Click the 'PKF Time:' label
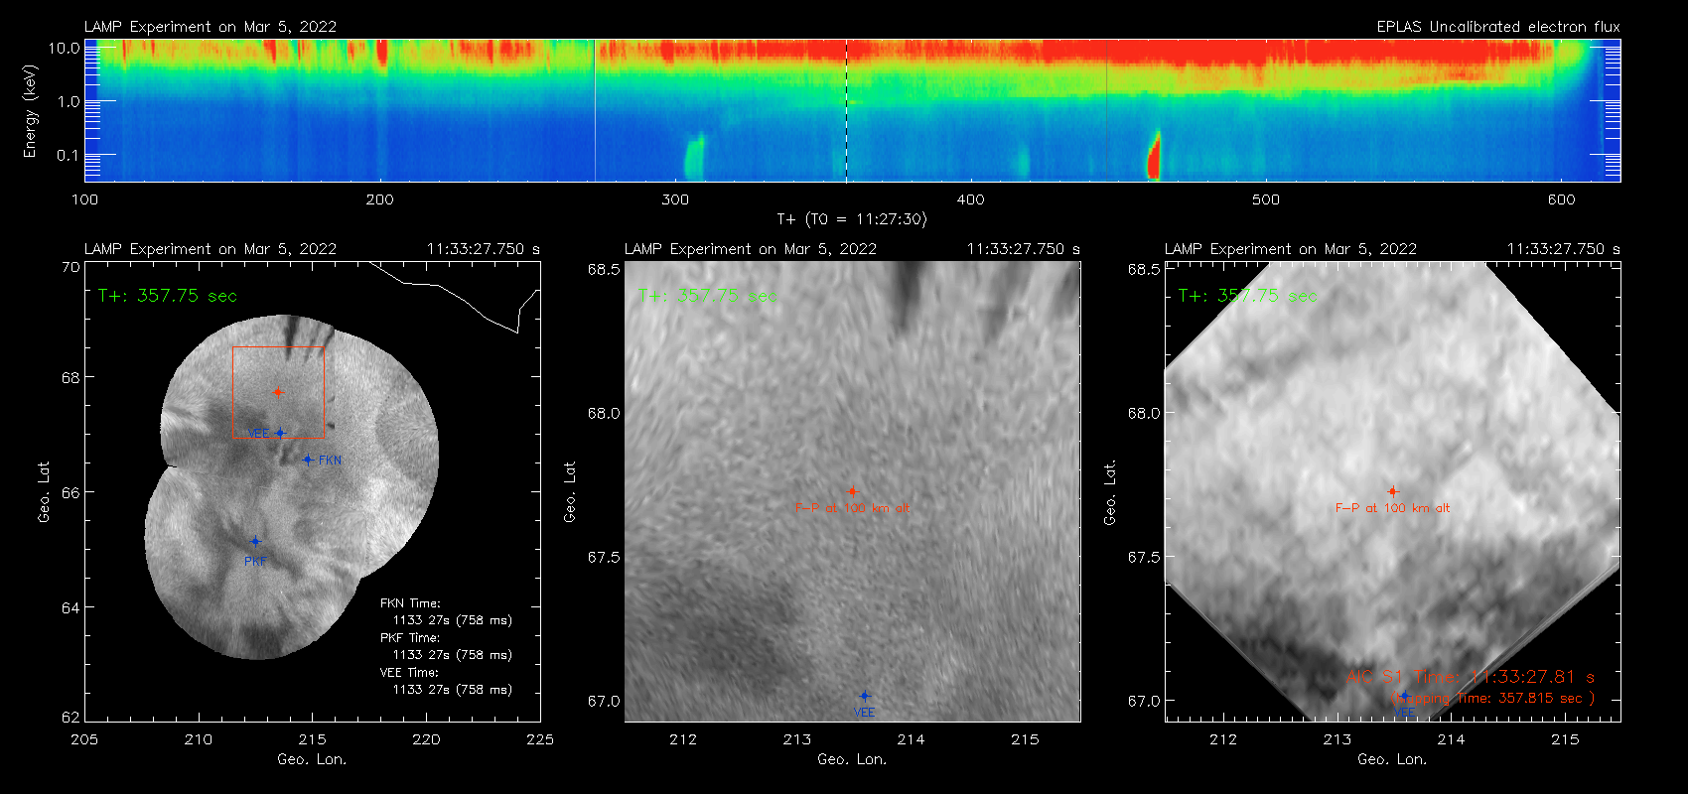Image resolution: width=1688 pixels, height=794 pixels. coord(410,638)
